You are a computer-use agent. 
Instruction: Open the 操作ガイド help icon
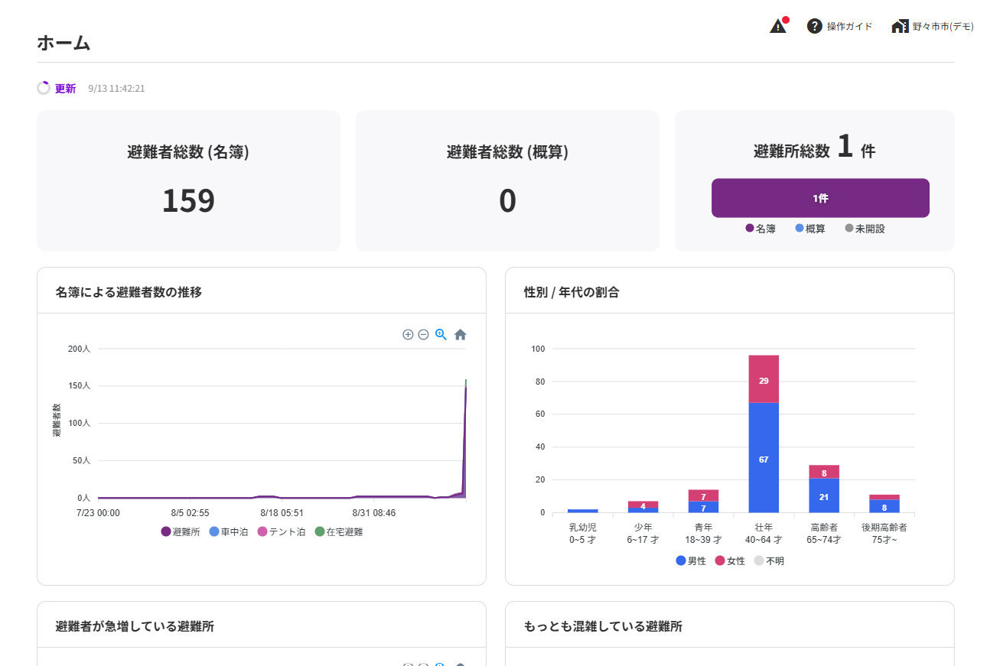pyautogui.click(x=814, y=26)
